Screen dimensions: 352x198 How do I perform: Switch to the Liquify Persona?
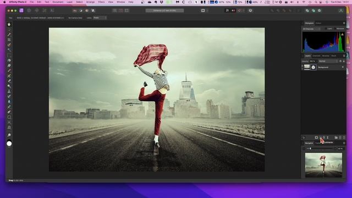29,10
